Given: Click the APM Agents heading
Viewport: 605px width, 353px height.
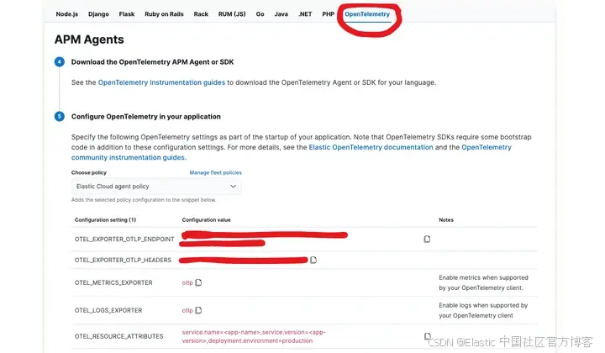Looking at the screenshot, I should [89, 40].
